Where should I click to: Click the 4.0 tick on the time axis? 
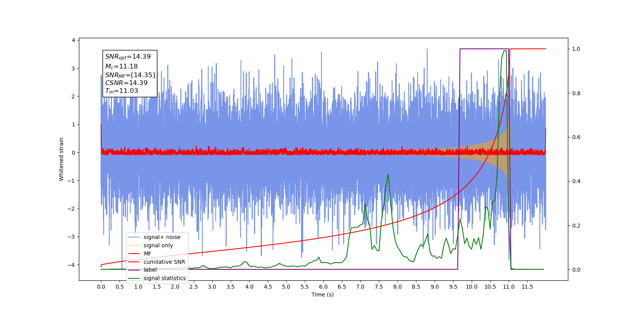(x=249, y=287)
